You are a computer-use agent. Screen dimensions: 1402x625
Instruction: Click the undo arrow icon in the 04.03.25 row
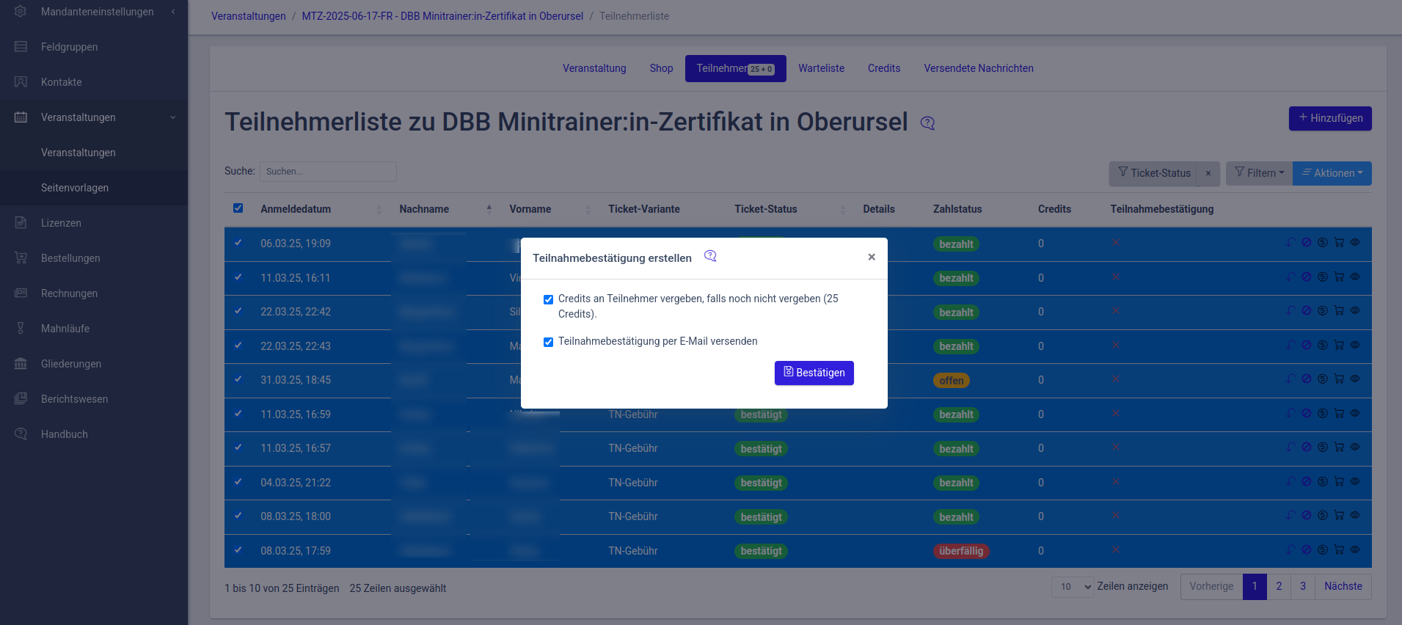pyautogui.click(x=1290, y=482)
